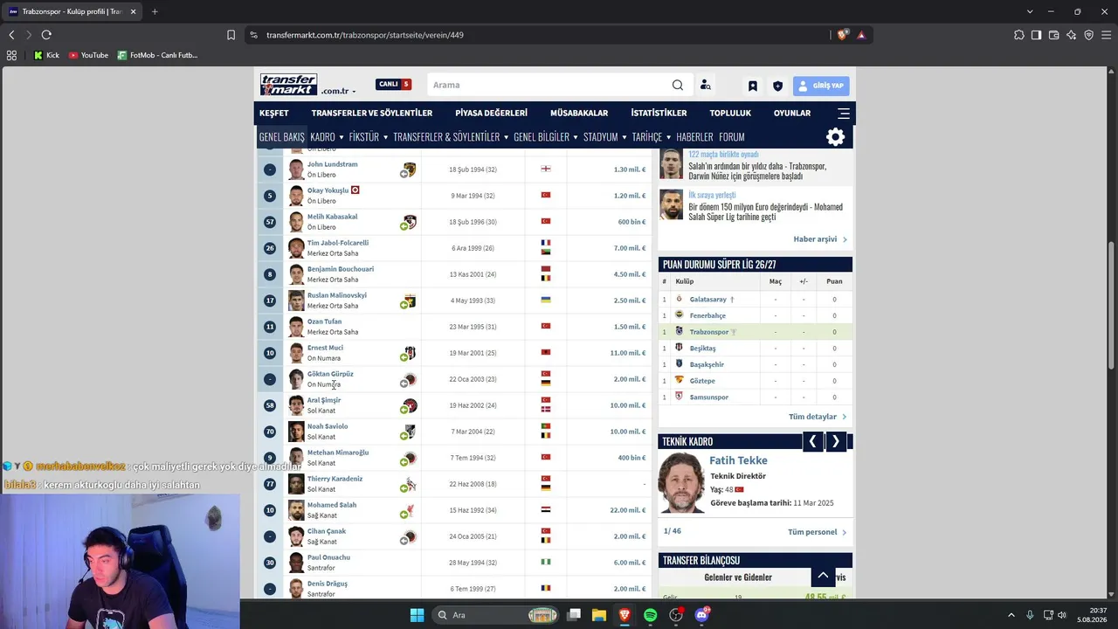Open the apps grid in bookmarks bar
The image size is (1118, 629).
pos(11,55)
